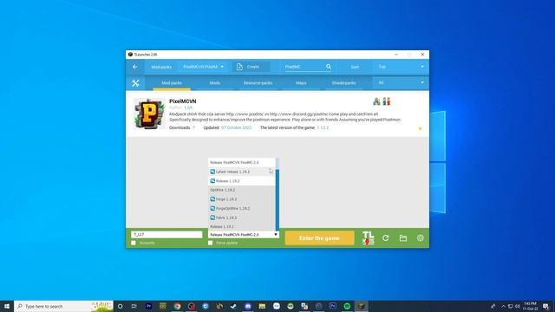Click the two-figures multiplayer icon on PixelMCVN
Image resolution: width=555 pixels, height=312 pixels.
[x=387, y=101]
